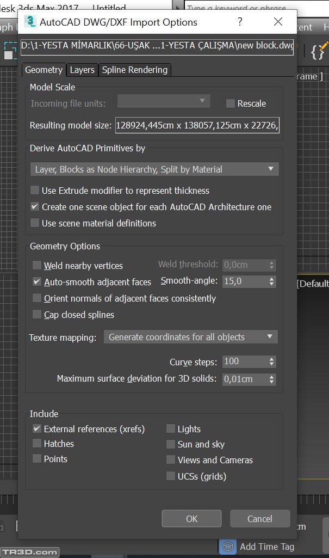
Task: Enable Lights import checkbox
Action: click(171, 429)
